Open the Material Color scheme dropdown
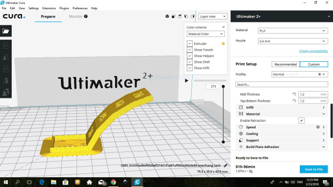The height and width of the screenshot is (187, 333). (206, 34)
